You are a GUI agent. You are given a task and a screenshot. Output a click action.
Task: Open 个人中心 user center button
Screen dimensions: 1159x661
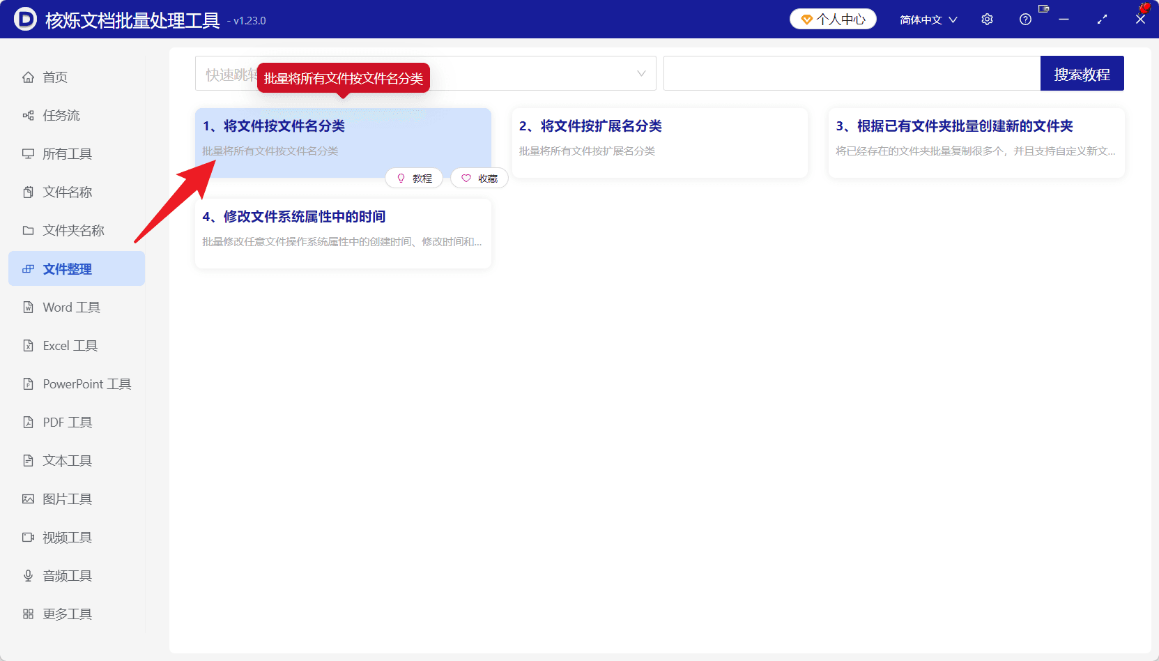pos(833,20)
